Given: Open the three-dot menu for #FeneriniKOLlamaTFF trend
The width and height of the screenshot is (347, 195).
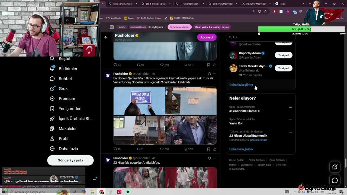Looking at the screenshot, I should pos(290,108).
